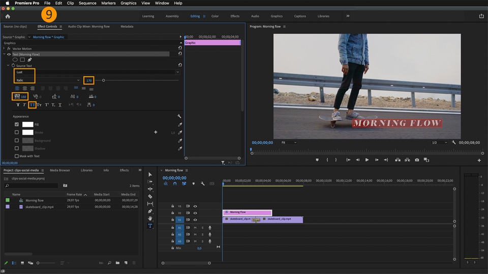488x274 pixels.
Task: Toggle V2 track output eye
Action: 195,213
